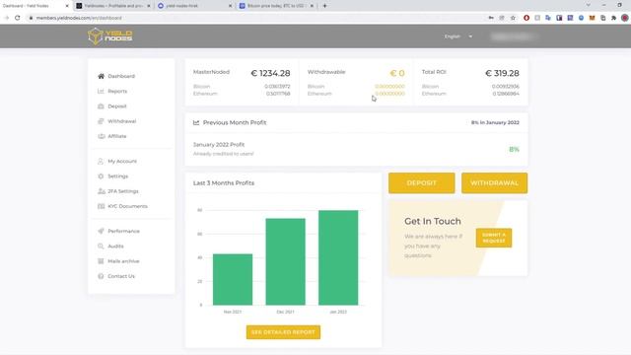The image size is (631, 355).
Task: Click the clipboard copy extension icon
Action: (602, 18)
